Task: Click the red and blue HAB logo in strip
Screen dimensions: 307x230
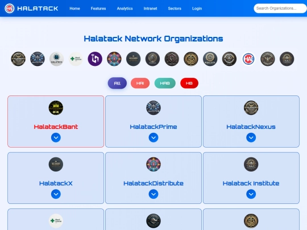Action: [x=248, y=59]
